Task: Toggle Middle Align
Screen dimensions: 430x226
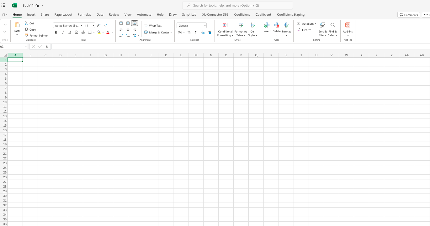Action: click(x=128, y=23)
